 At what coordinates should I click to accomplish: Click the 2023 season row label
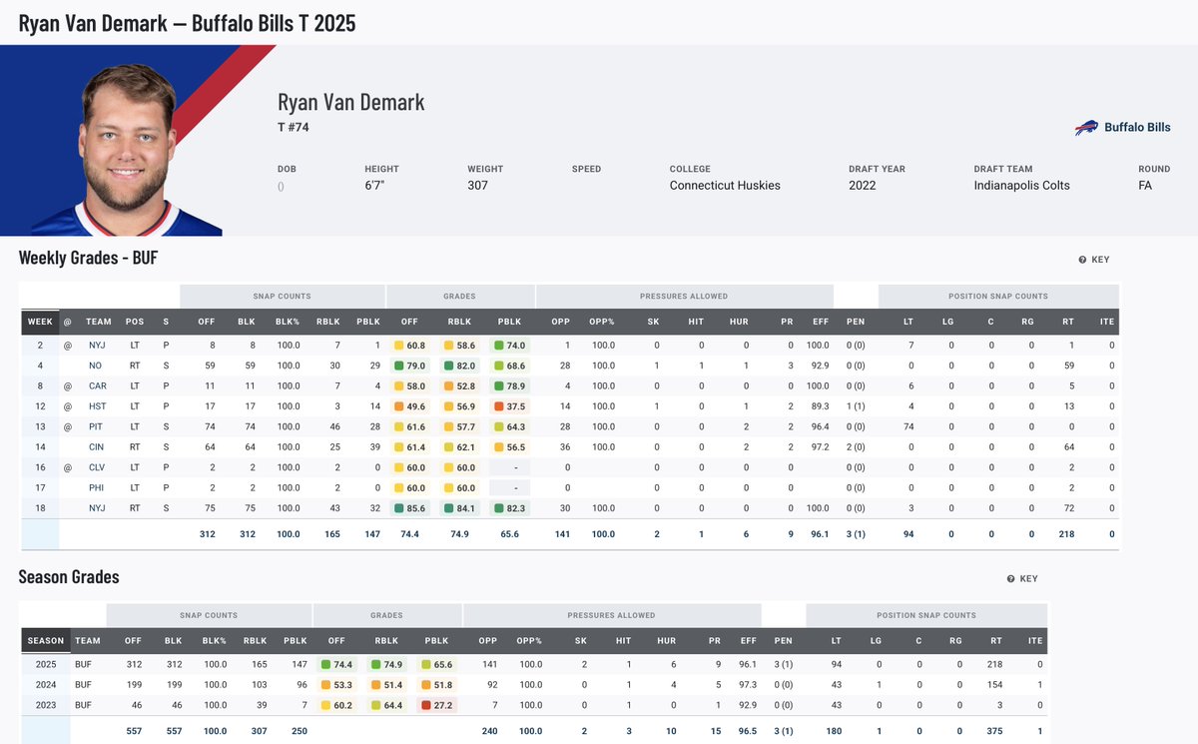coord(45,704)
